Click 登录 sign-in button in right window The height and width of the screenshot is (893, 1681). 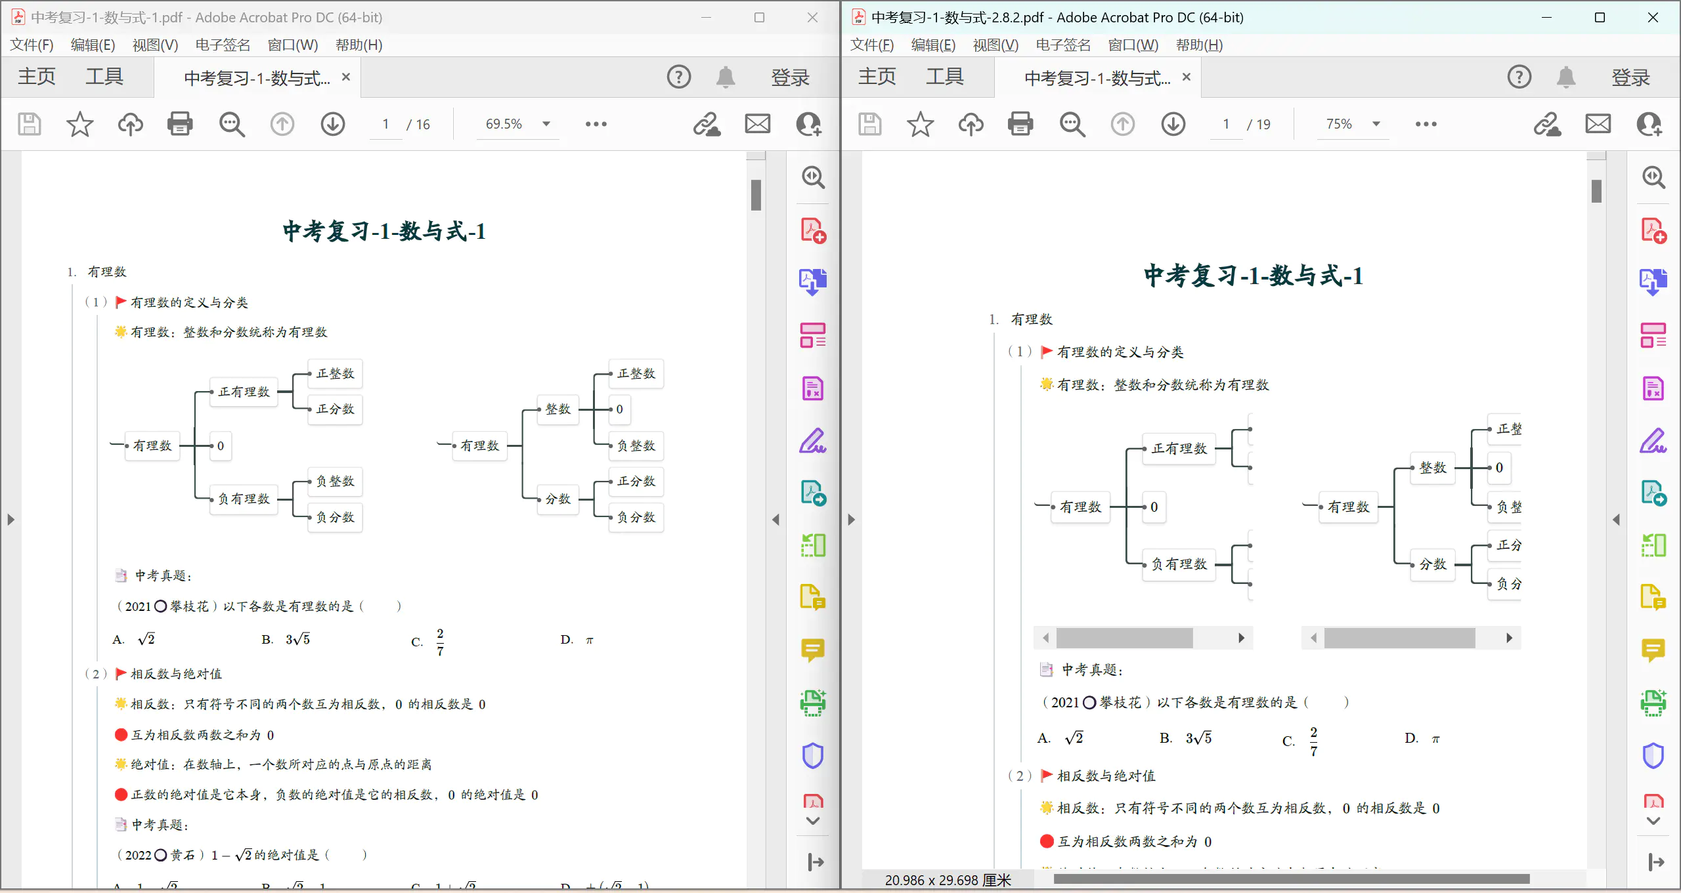(1630, 77)
